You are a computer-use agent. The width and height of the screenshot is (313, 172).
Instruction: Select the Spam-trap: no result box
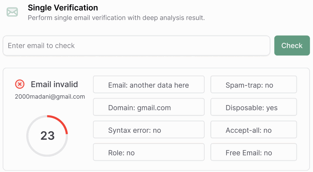pos(253,85)
